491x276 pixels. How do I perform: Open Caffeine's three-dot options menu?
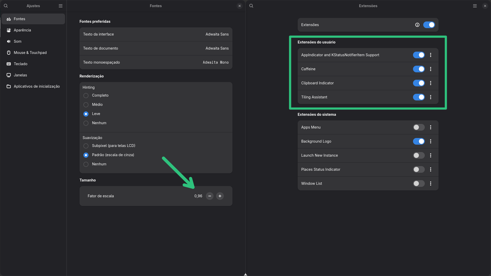[x=431, y=69]
